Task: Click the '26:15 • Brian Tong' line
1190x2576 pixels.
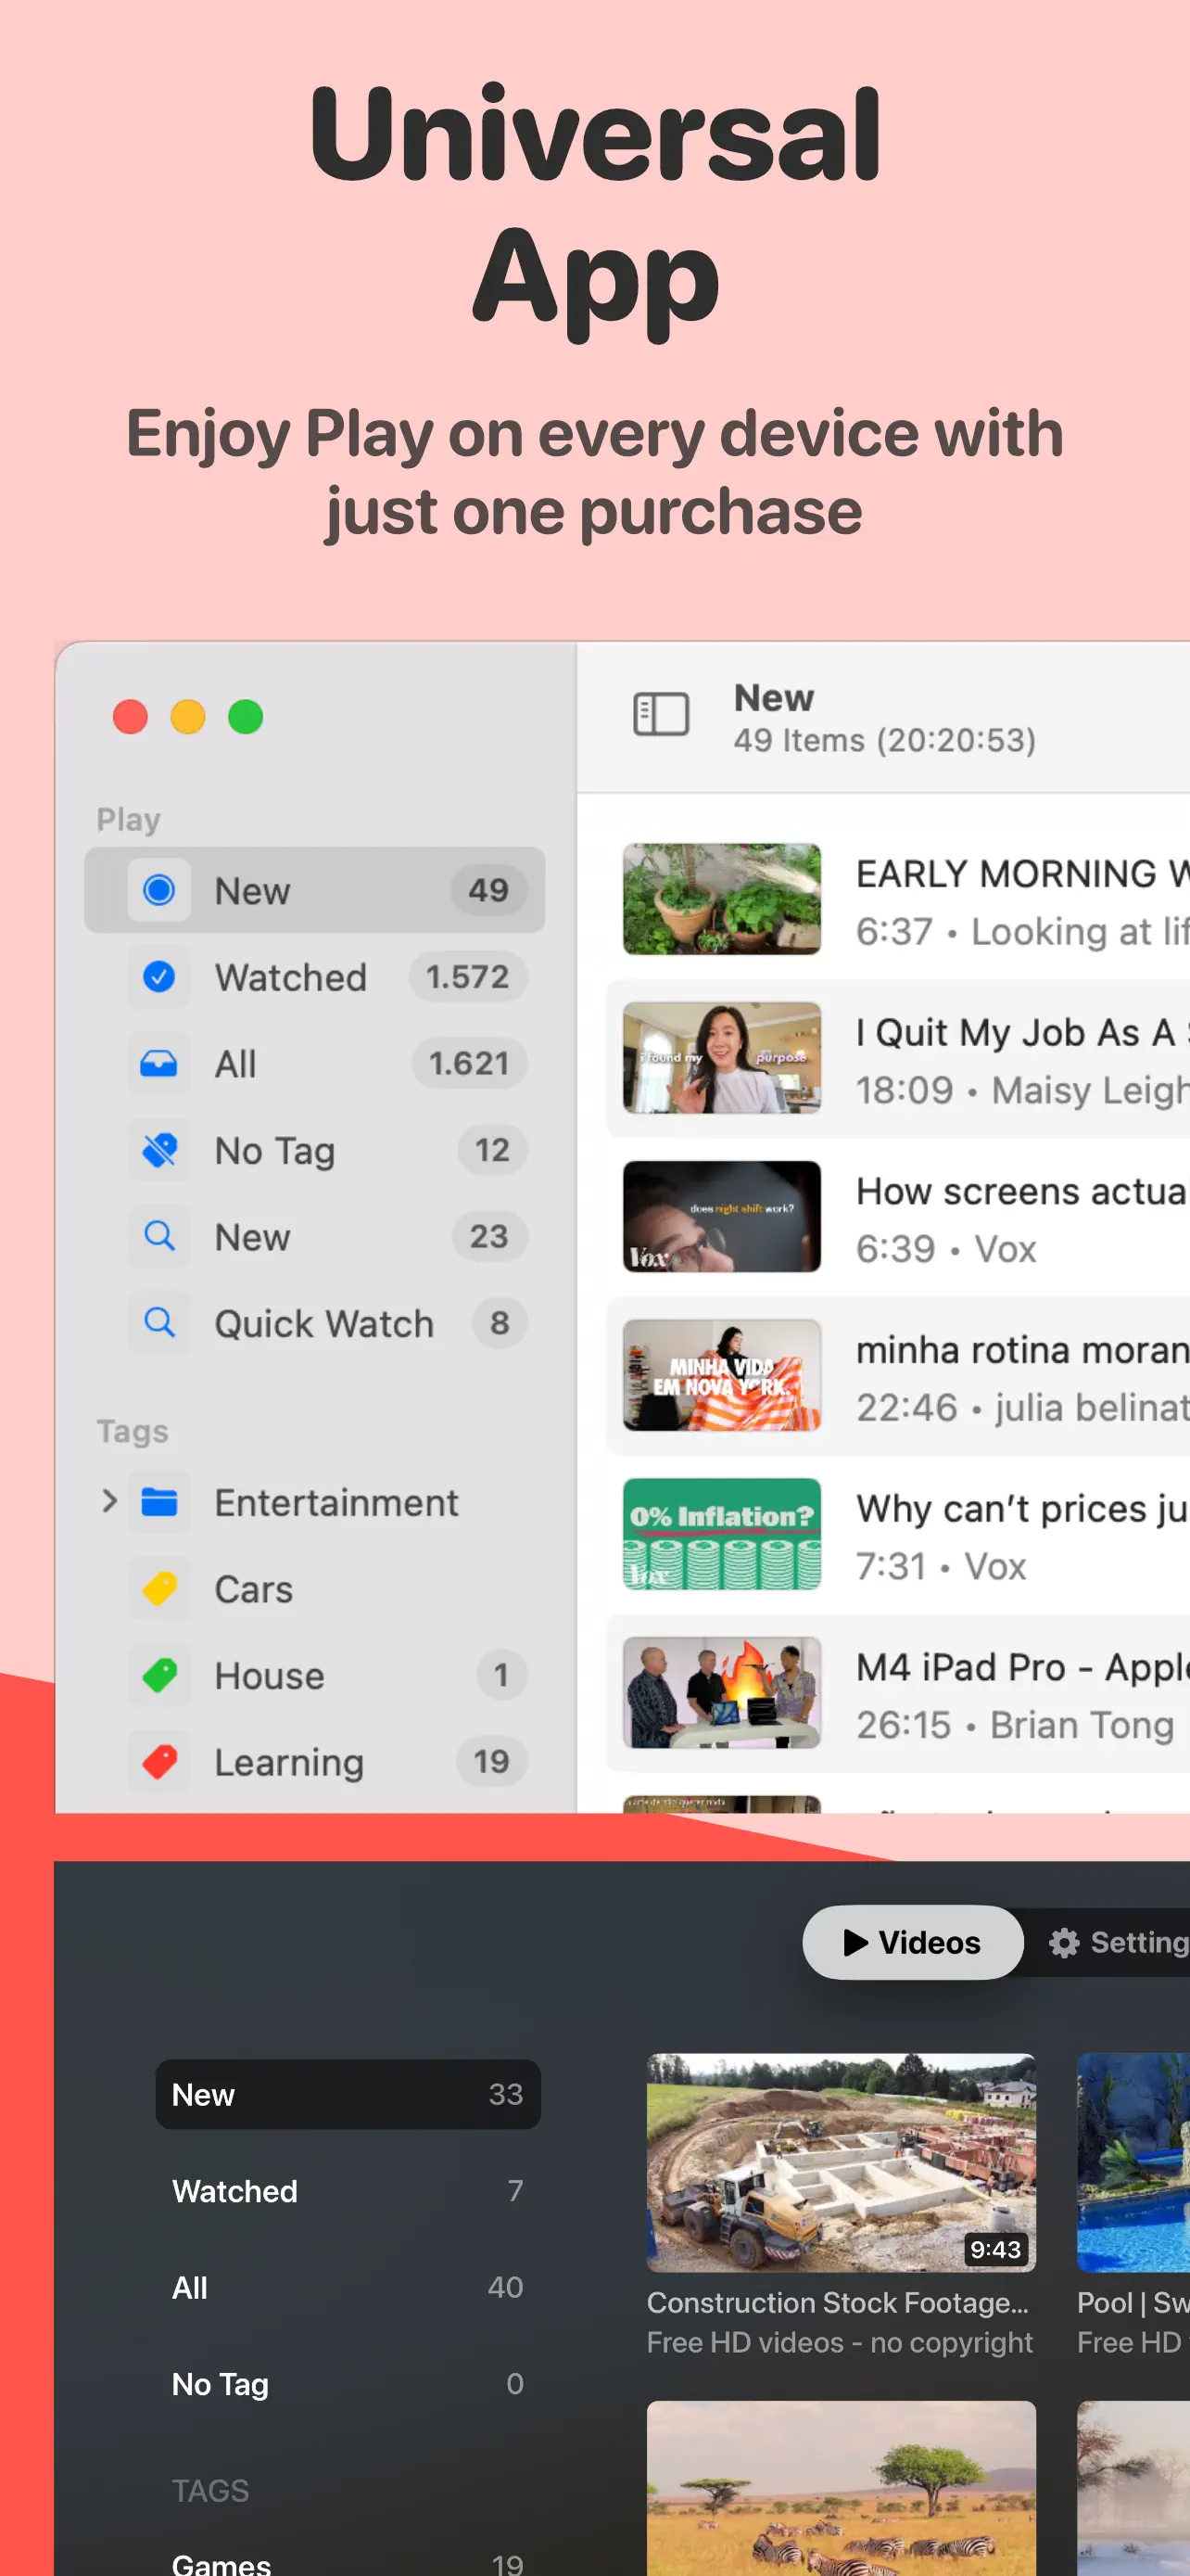Action: (1014, 1725)
